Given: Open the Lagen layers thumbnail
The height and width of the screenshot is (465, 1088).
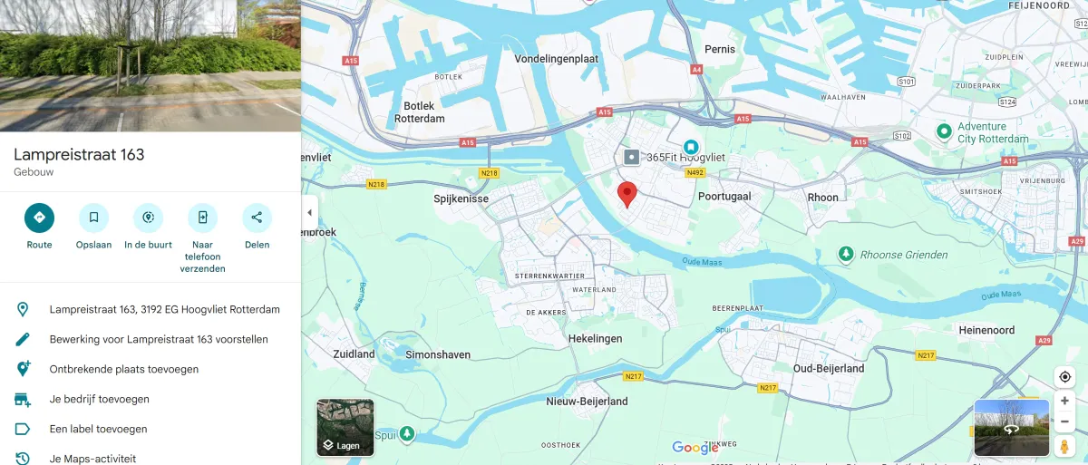Looking at the screenshot, I should coord(345,428).
